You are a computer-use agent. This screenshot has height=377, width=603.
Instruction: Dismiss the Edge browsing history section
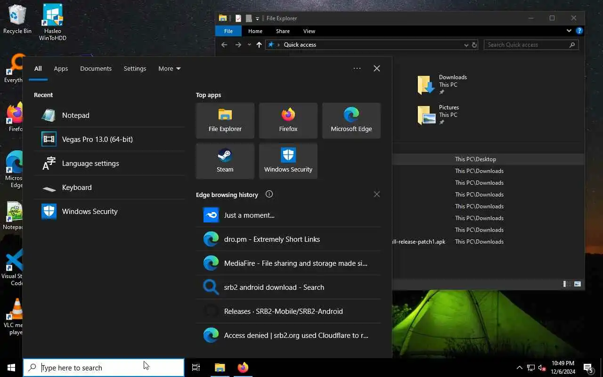376,194
